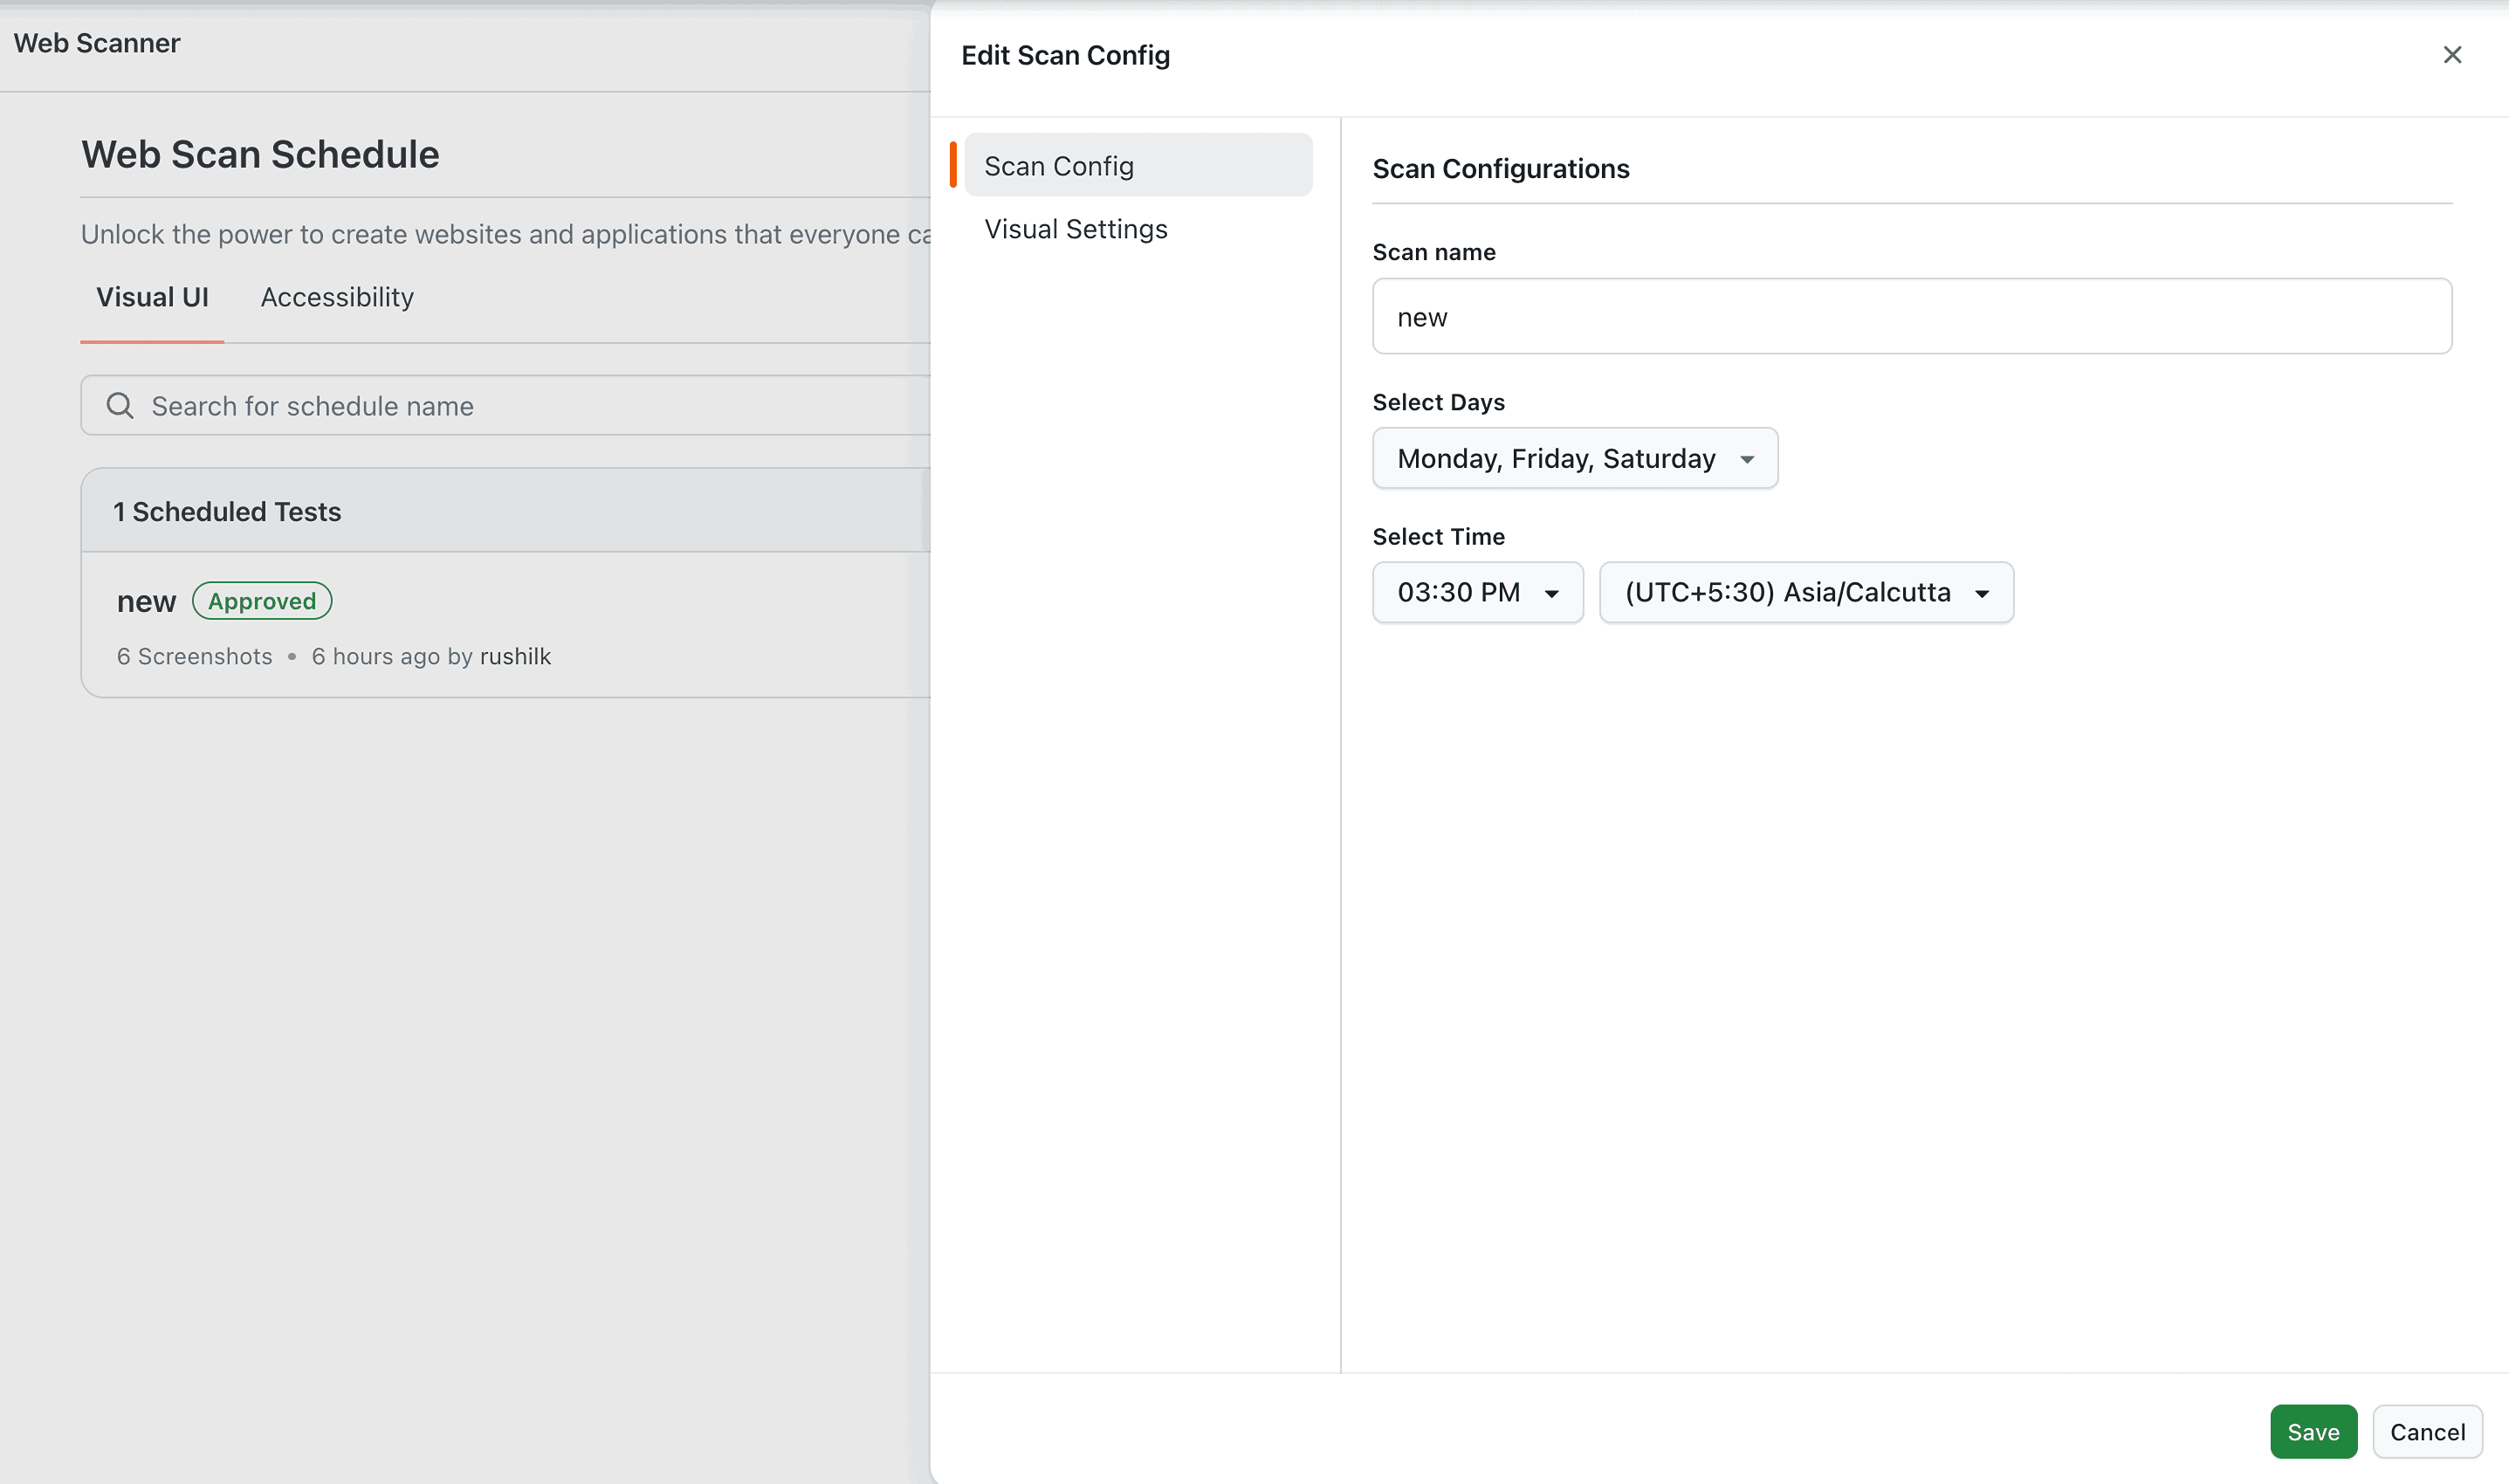Click the 6 Screenshots label
The height and width of the screenshot is (1484, 2509).
(194, 656)
